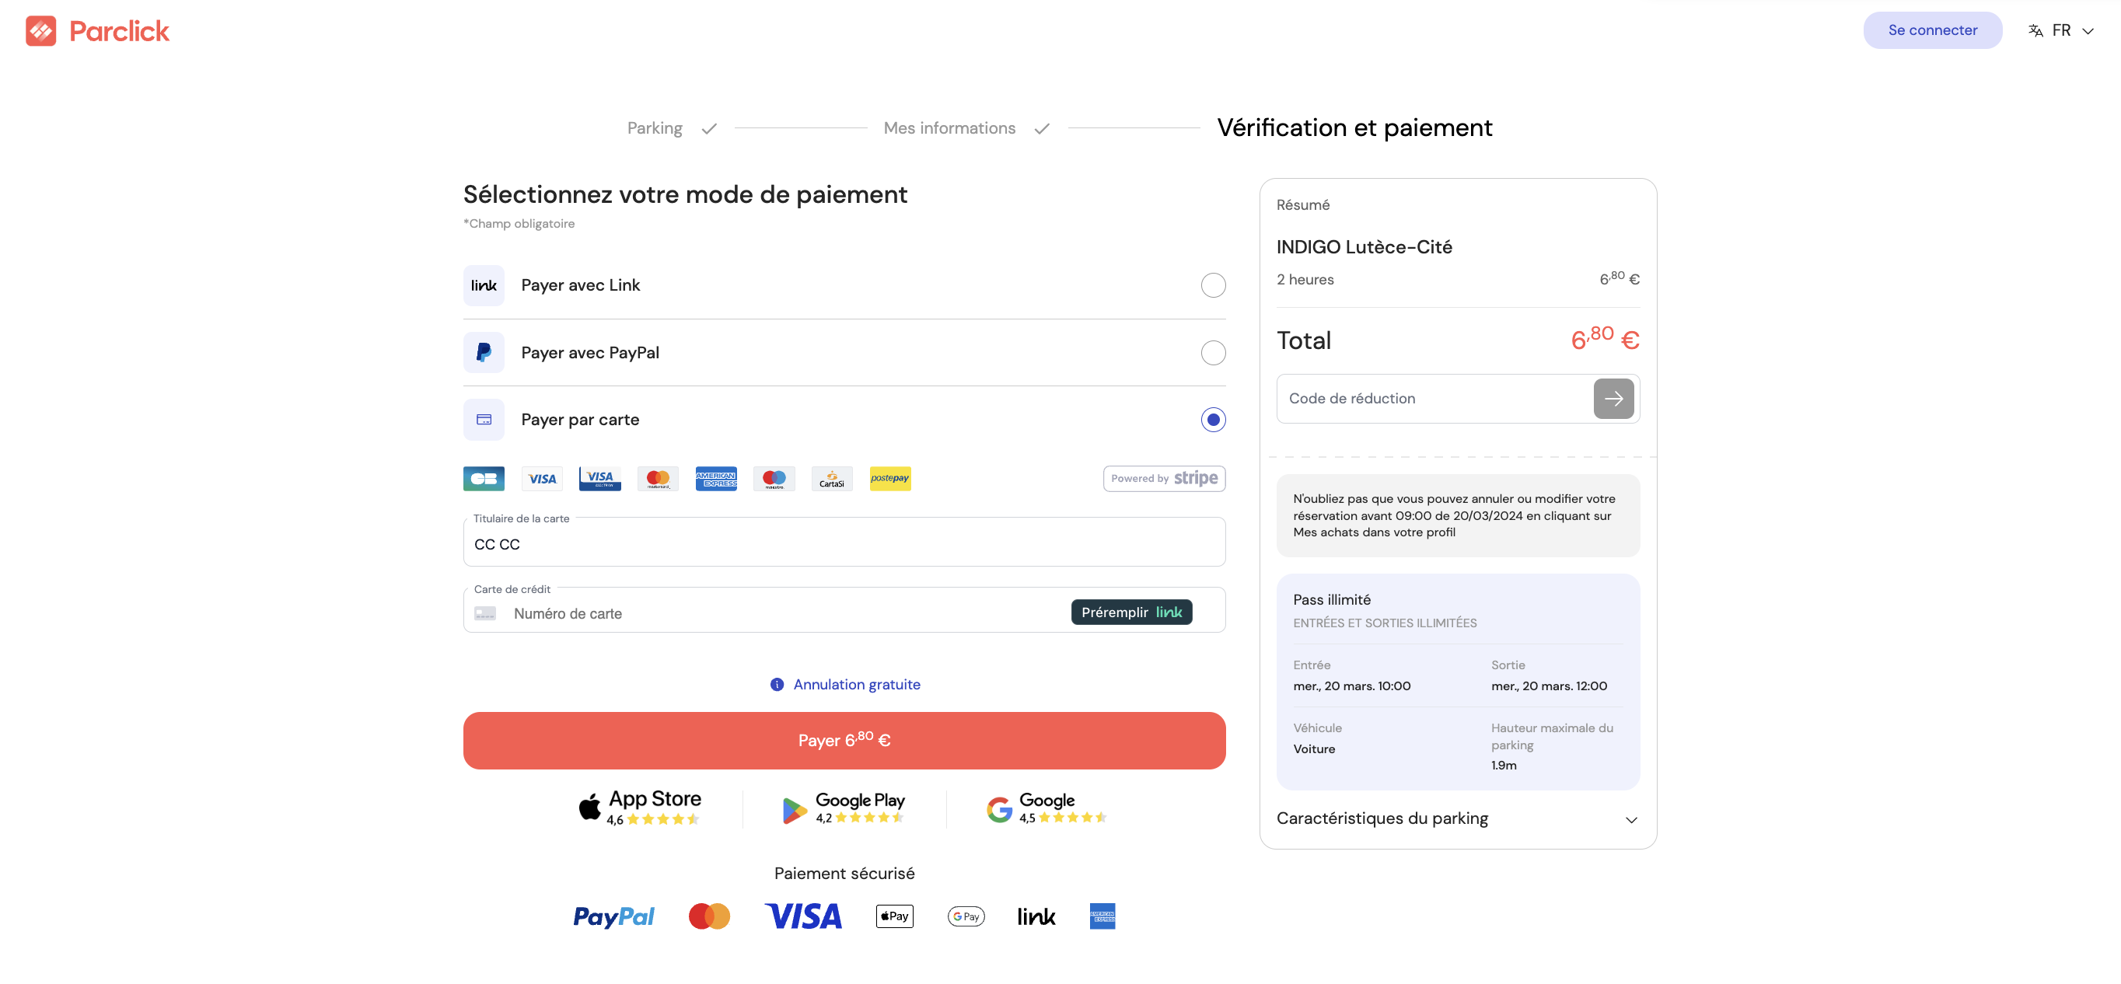
Task: Click the language translation icon near FR
Action: [x=2035, y=30]
